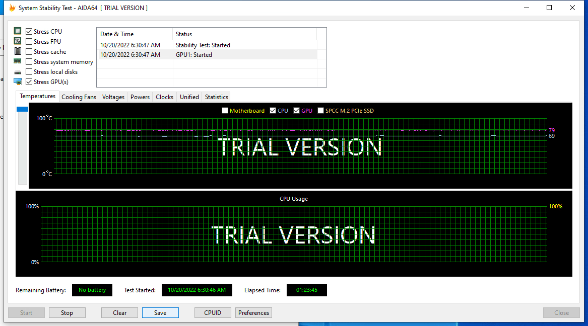Switch to the Cooling Fans tab
The width and height of the screenshot is (588, 326).
pyautogui.click(x=79, y=97)
